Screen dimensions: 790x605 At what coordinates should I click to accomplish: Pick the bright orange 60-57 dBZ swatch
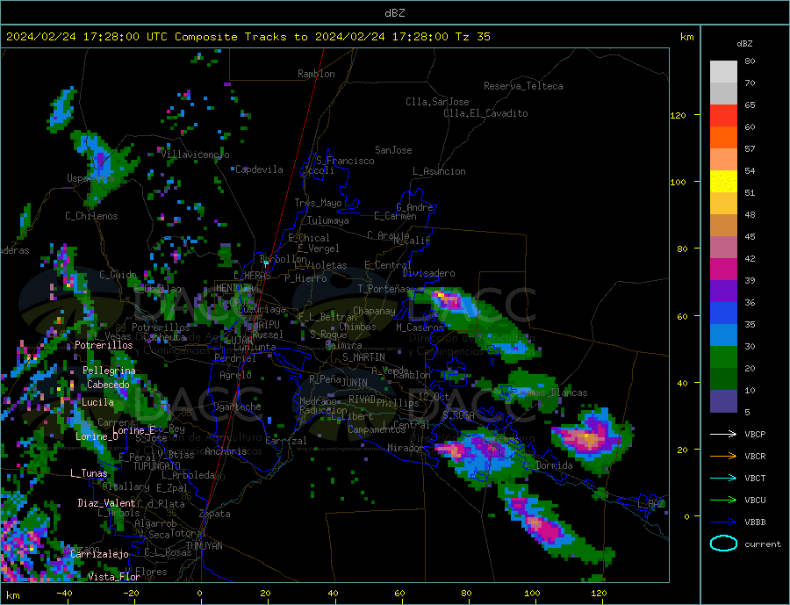(x=723, y=138)
